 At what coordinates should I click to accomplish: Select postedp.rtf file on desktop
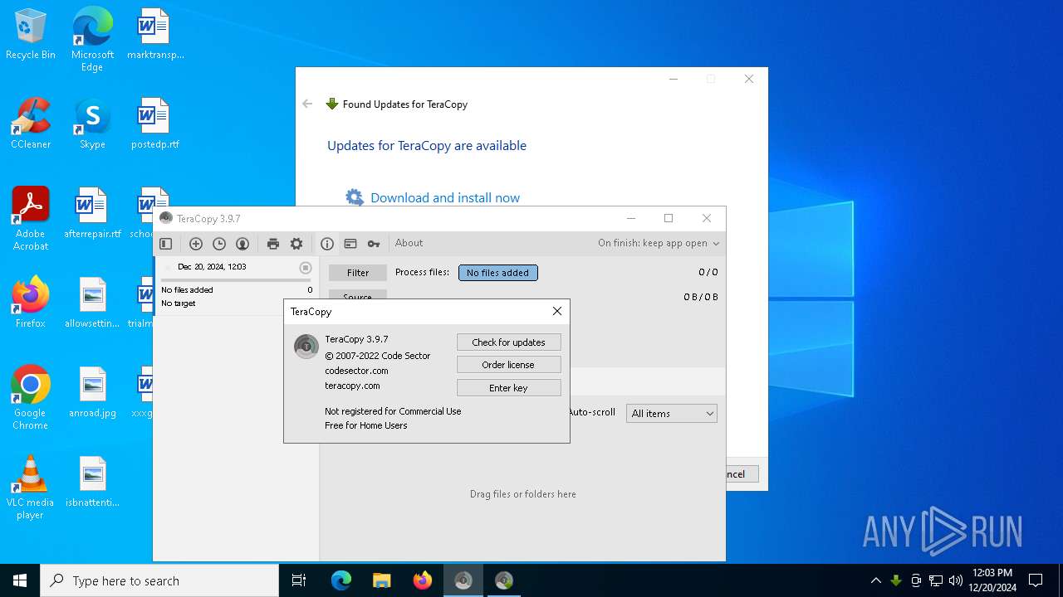click(x=154, y=124)
